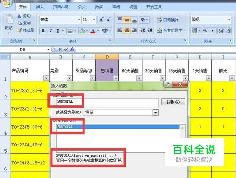Click the increase decimal icon
The width and height of the screenshot is (236, 178).
(221, 31)
